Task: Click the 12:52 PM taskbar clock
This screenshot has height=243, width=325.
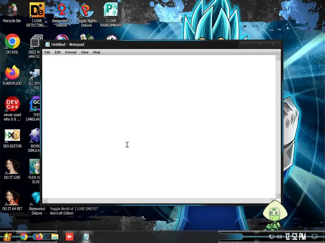Action: (x=295, y=237)
